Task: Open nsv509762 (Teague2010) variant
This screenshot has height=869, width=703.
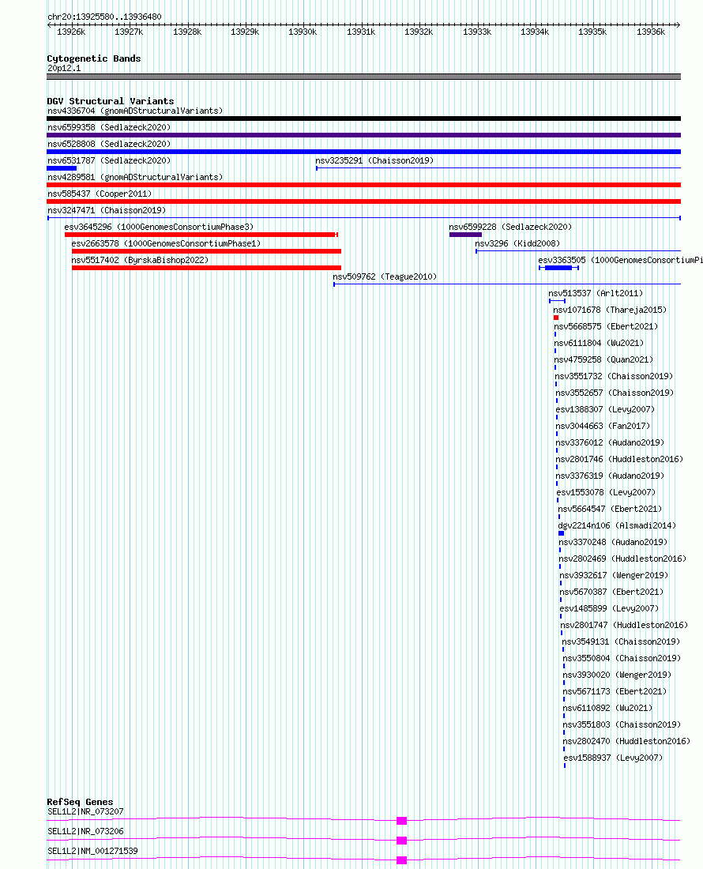Action: pyautogui.click(x=385, y=277)
